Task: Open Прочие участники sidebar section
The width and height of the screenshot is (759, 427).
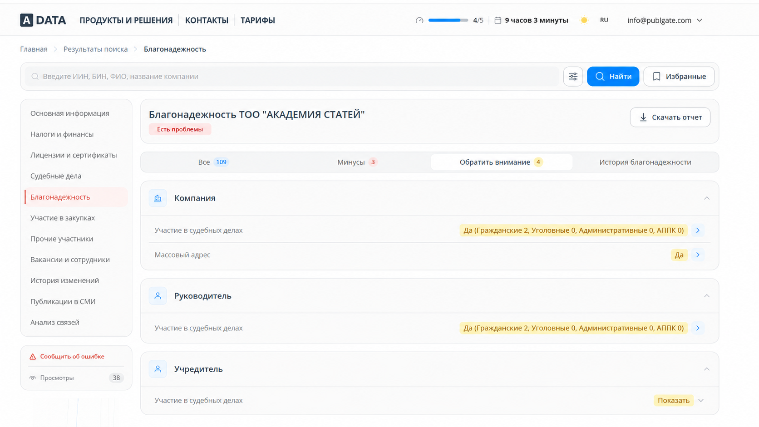Action: tap(62, 239)
